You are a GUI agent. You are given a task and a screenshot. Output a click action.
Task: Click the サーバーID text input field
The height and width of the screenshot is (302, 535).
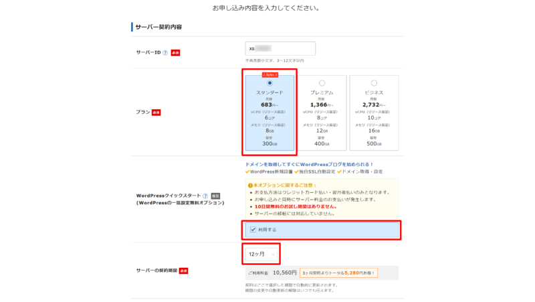[280, 48]
